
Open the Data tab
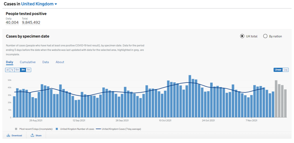45,62
